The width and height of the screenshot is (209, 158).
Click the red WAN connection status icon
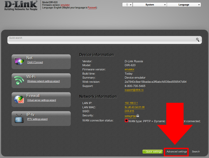pyautogui.click(x=126, y=121)
